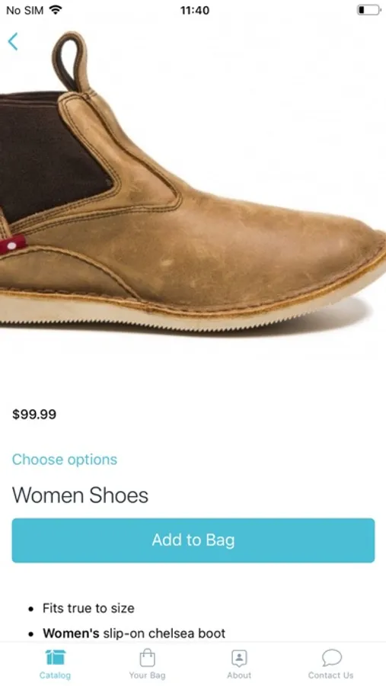Open the Catalog box icon

point(55,657)
